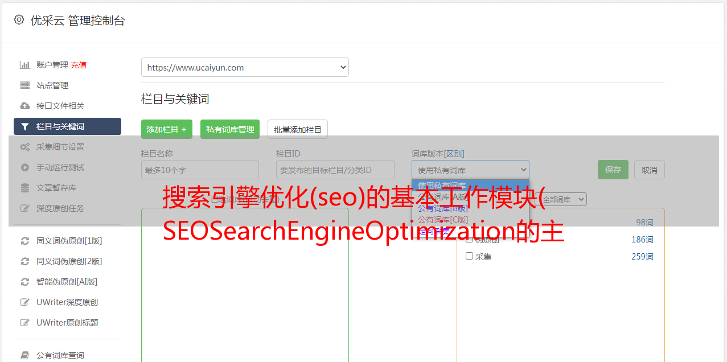Click the 98词 count link
The width and height of the screenshot is (727, 362).
[644, 223]
